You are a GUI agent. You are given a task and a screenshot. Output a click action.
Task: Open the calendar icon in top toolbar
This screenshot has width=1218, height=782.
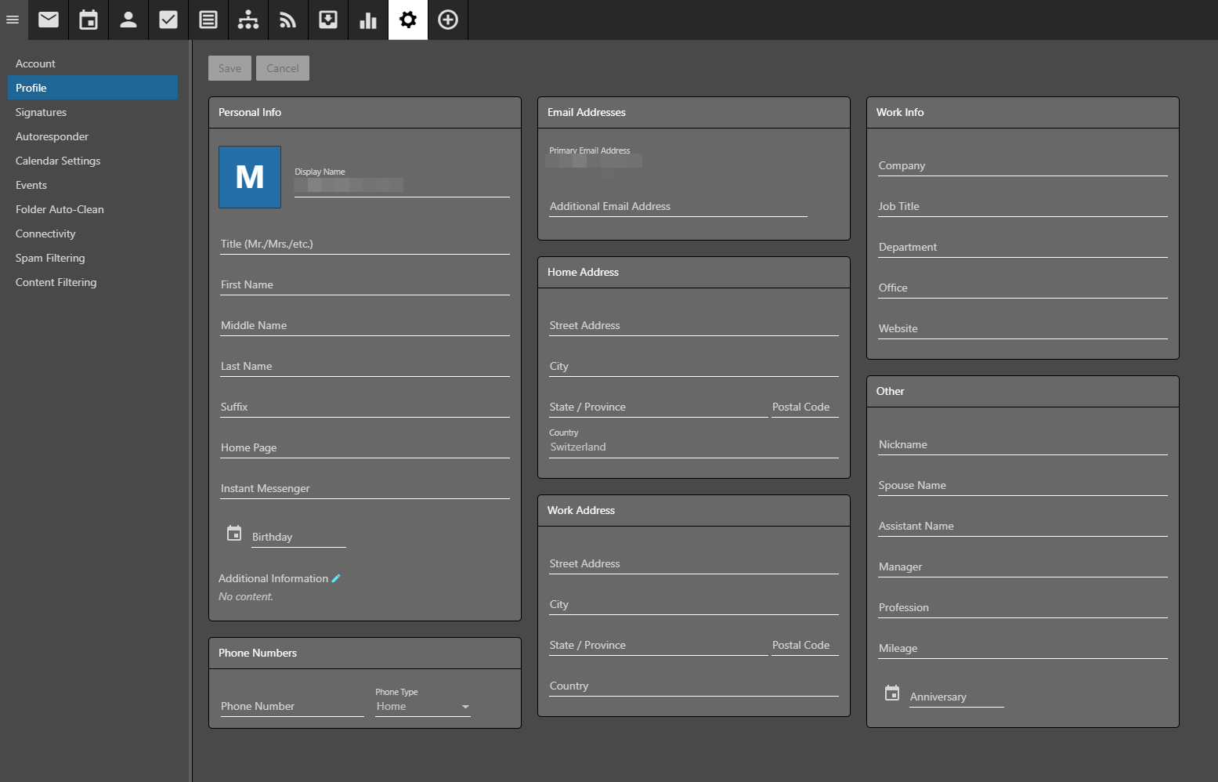[89, 20]
